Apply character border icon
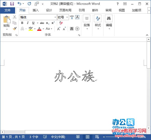This screenshot has width=151, height=140. tap(77, 17)
